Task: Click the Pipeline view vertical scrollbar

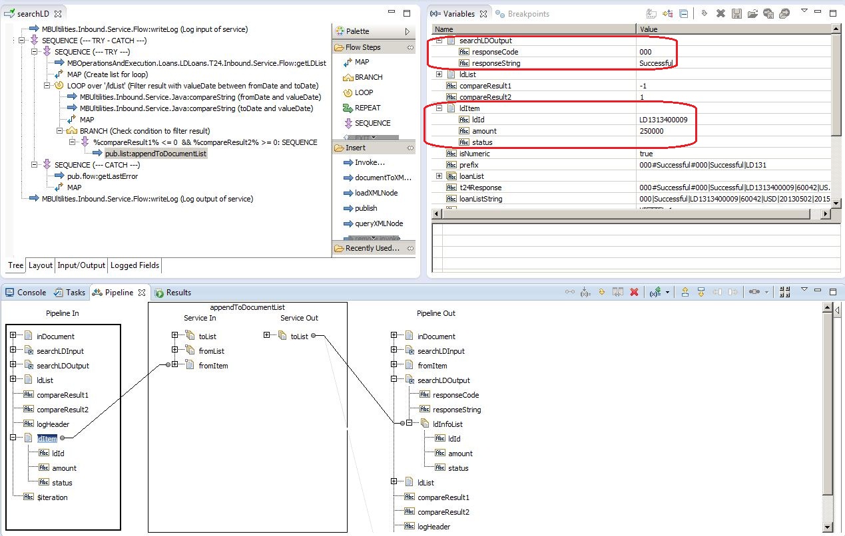Action: (828, 419)
